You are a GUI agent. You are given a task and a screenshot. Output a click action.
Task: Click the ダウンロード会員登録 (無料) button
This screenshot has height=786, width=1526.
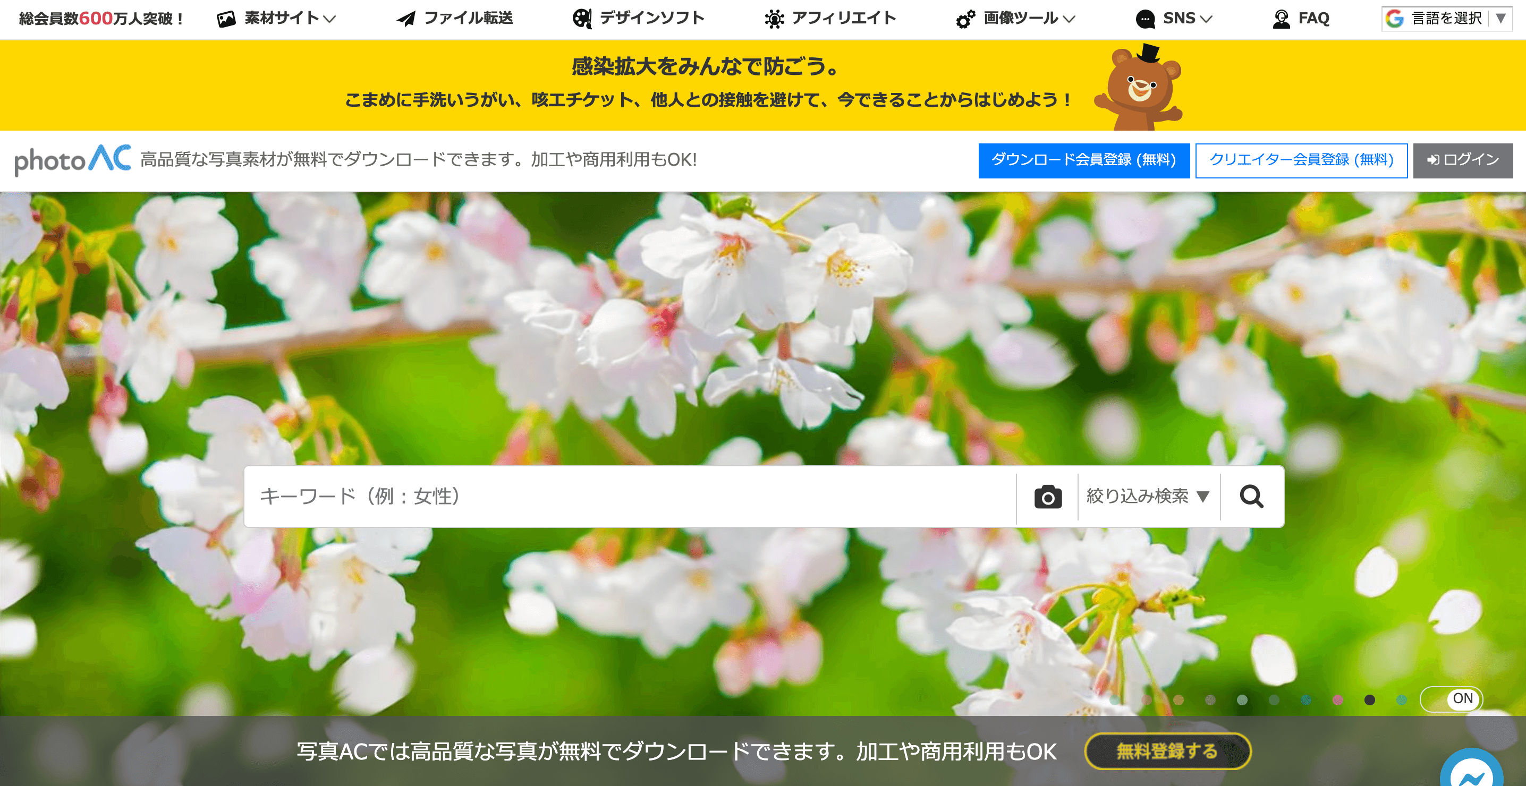click(1083, 160)
